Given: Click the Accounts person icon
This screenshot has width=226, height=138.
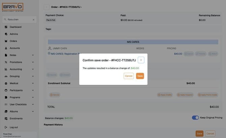Looking at the screenshot, I should [x=6, y=48].
